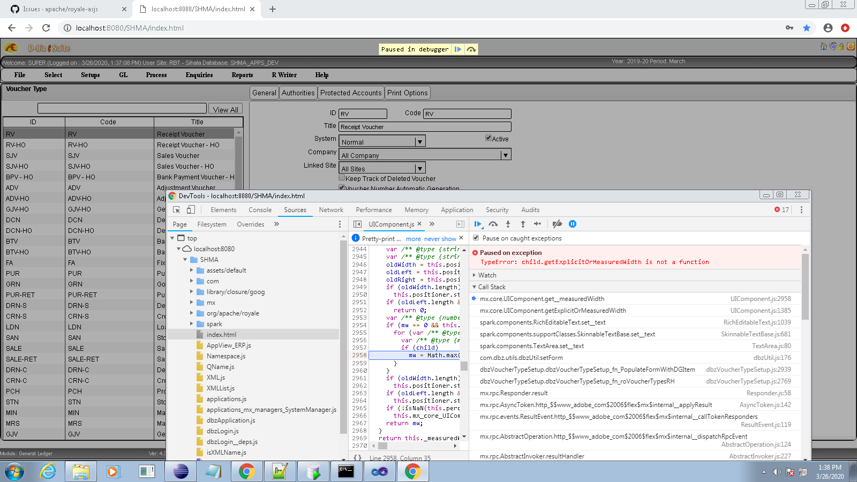Viewport: 857px width, 482px height.
Task: Expand the org/apache/royale folder
Action: tap(191, 313)
